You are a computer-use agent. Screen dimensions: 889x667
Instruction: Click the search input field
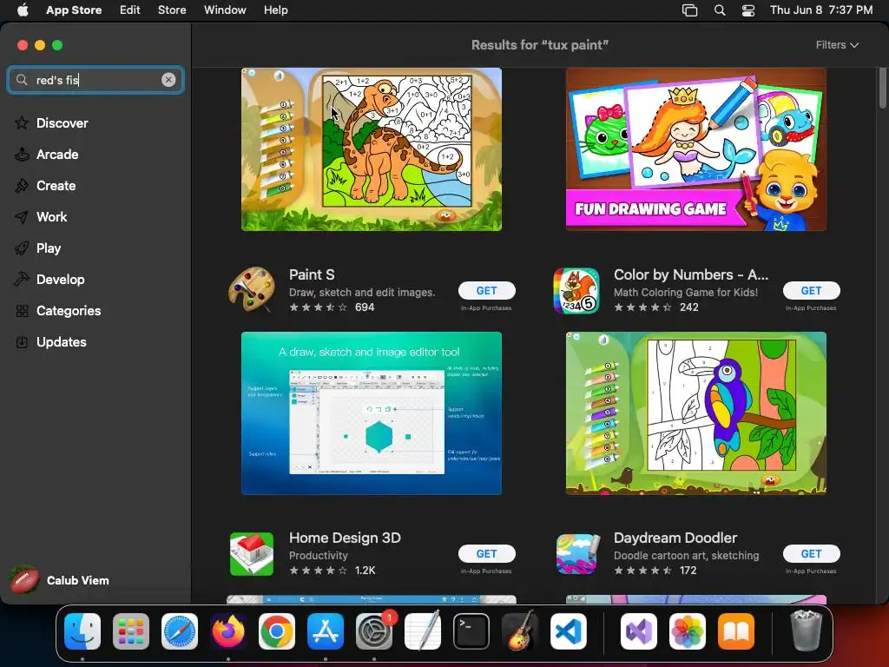(95, 80)
